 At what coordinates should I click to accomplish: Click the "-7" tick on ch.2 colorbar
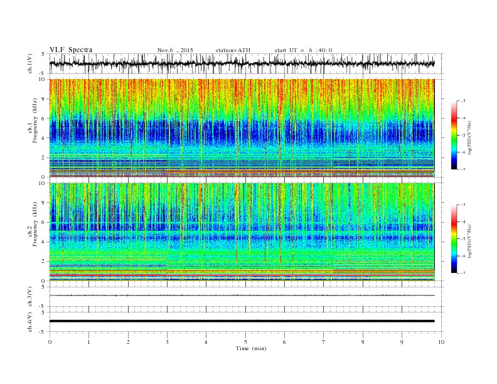463,273
